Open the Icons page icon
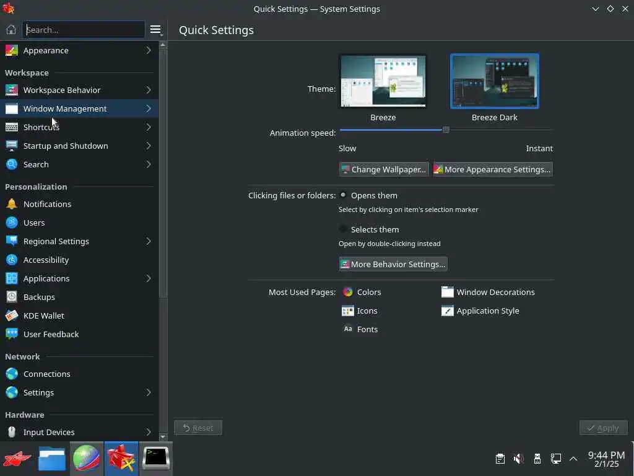The height and width of the screenshot is (476, 634). pos(348,311)
